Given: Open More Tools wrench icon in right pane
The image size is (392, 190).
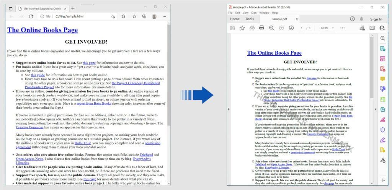Looking at the screenshot, I should click(382, 160).
